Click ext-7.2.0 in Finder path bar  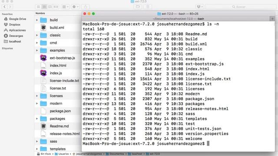[153, 154]
